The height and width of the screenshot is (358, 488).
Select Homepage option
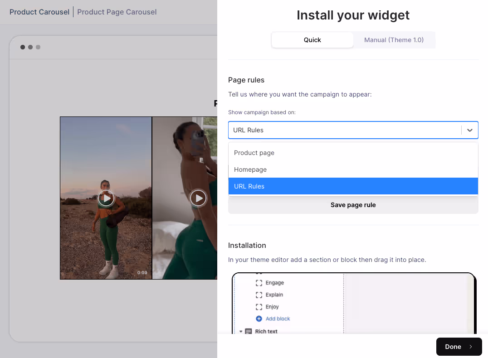click(353, 169)
